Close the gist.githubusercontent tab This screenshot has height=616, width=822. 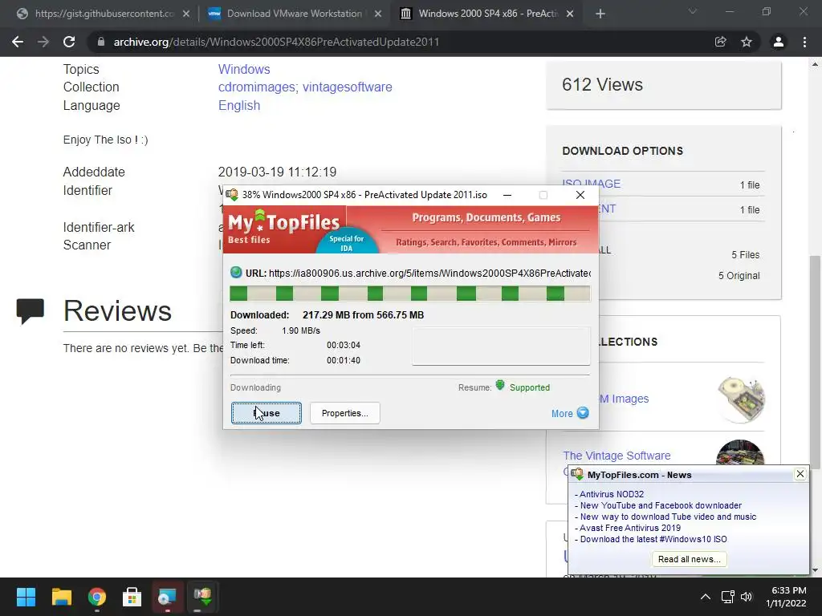point(186,14)
